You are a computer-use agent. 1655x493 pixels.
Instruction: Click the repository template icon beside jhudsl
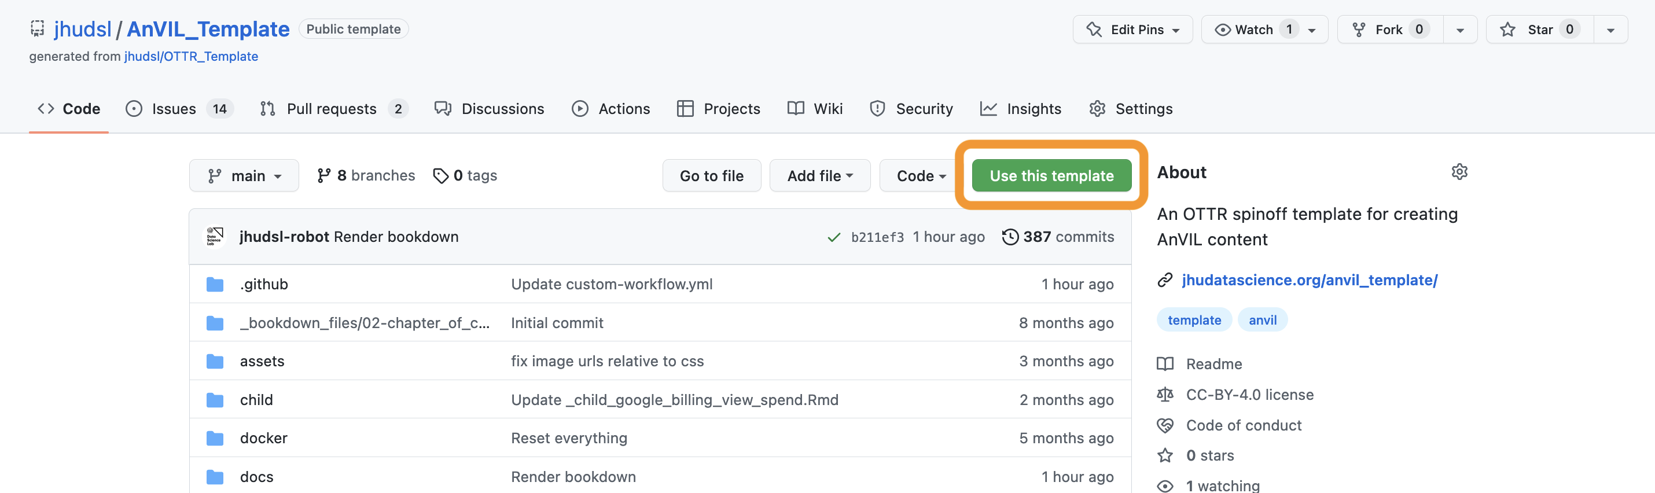[37, 28]
